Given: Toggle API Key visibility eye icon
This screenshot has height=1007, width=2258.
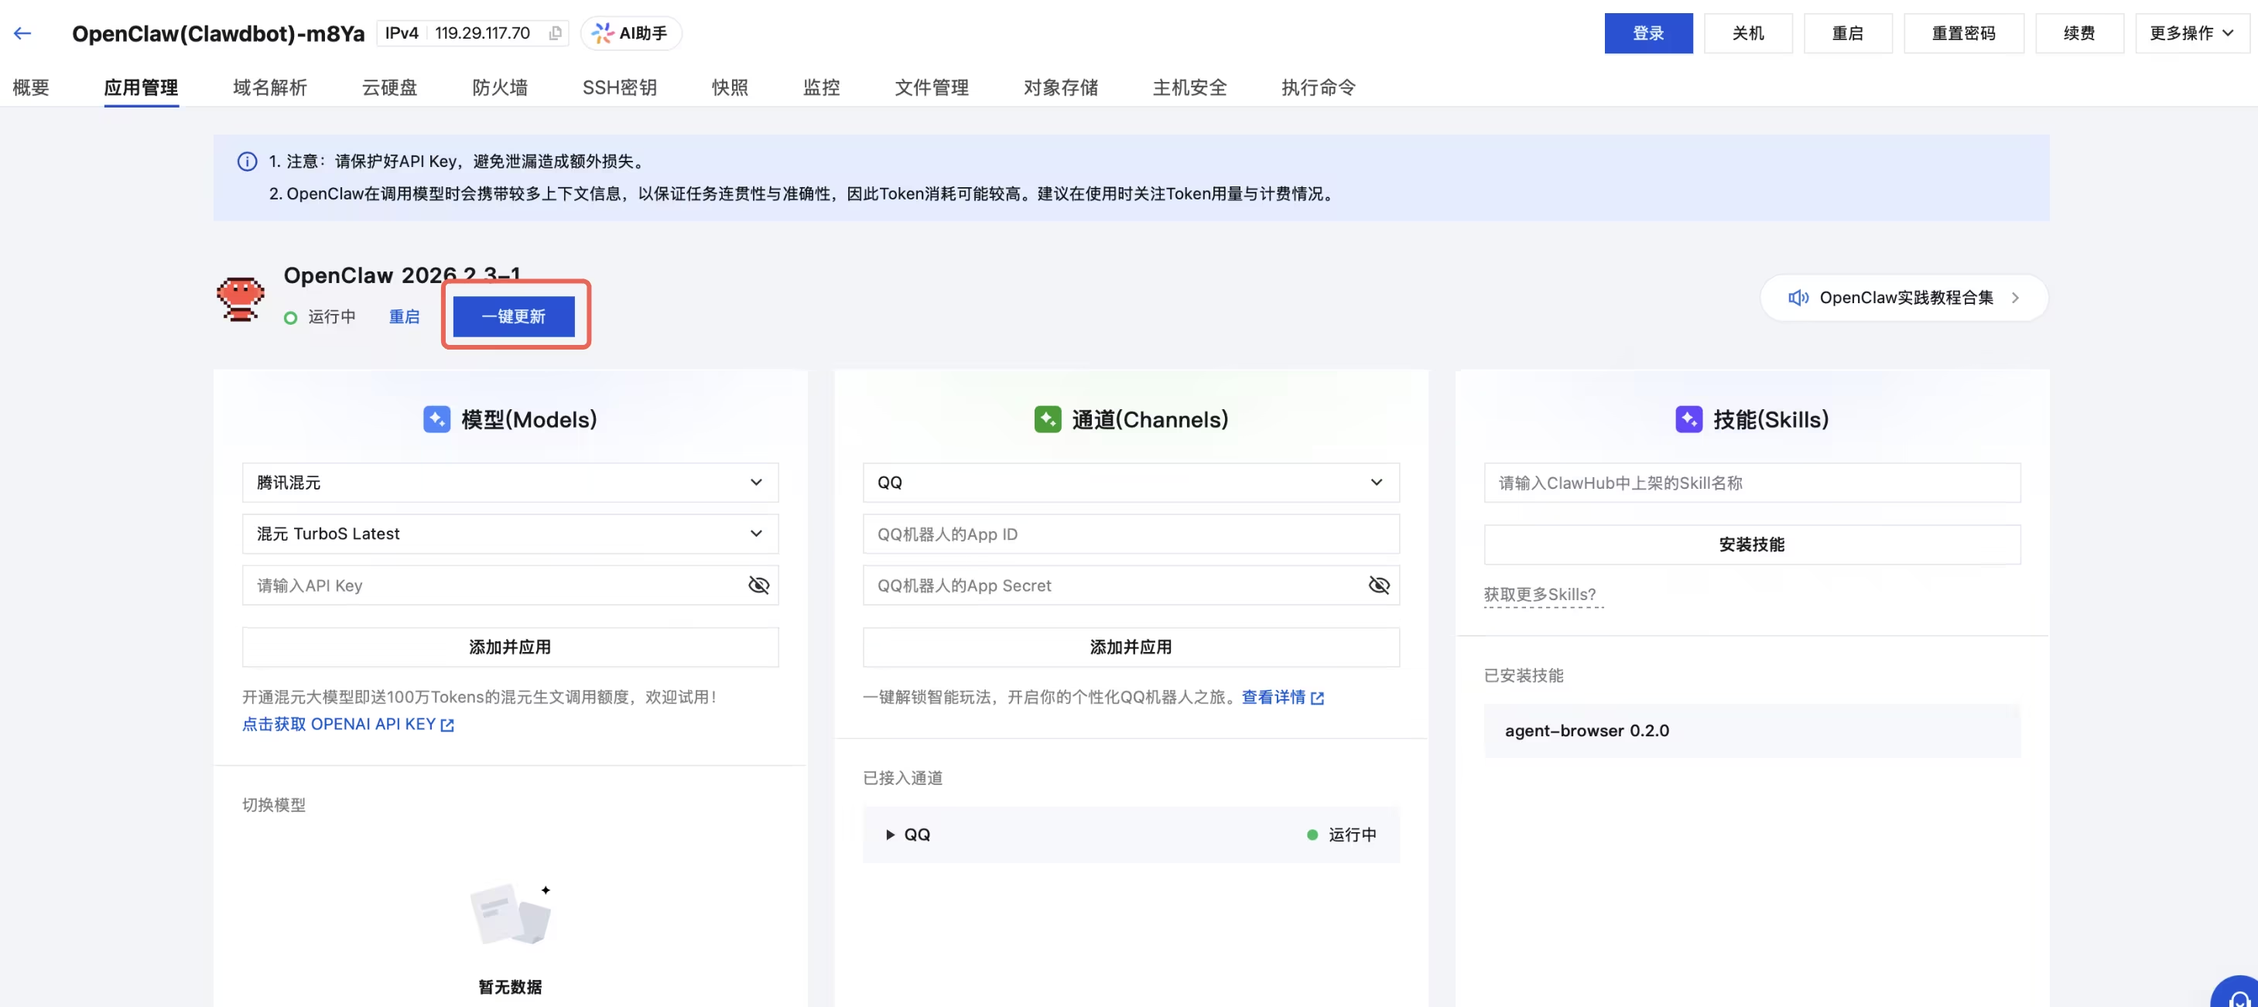Looking at the screenshot, I should pyautogui.click(x=758, y=585).
